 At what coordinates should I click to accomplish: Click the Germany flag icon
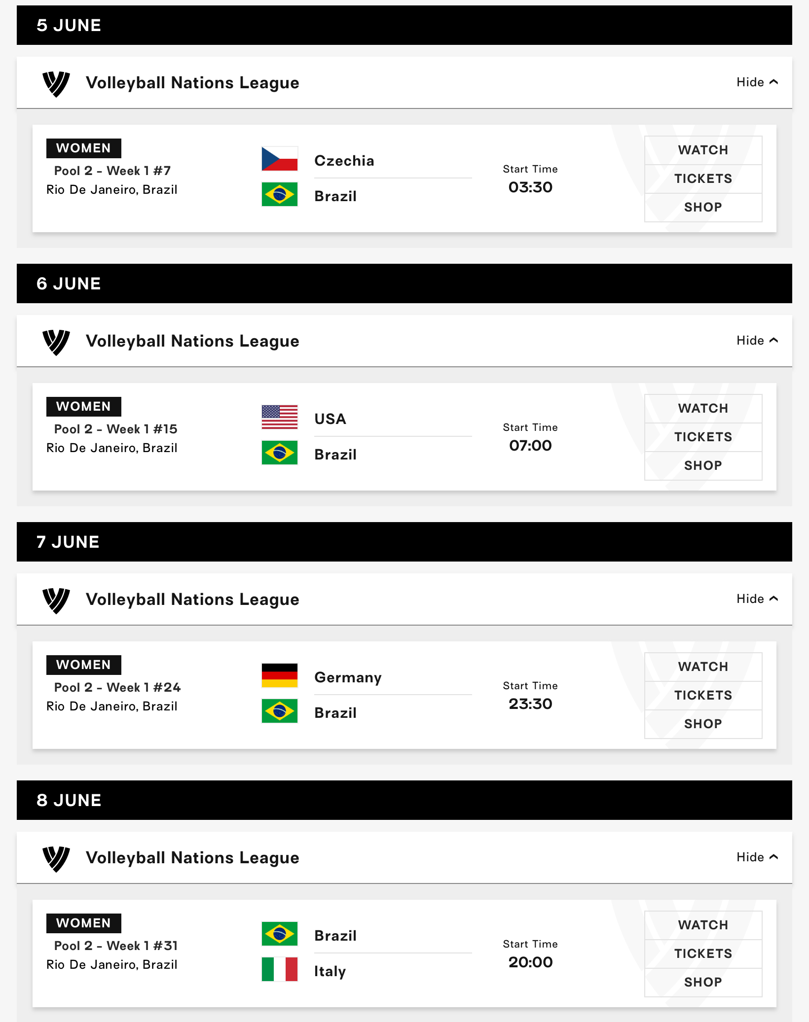click(x=280, y=675)
